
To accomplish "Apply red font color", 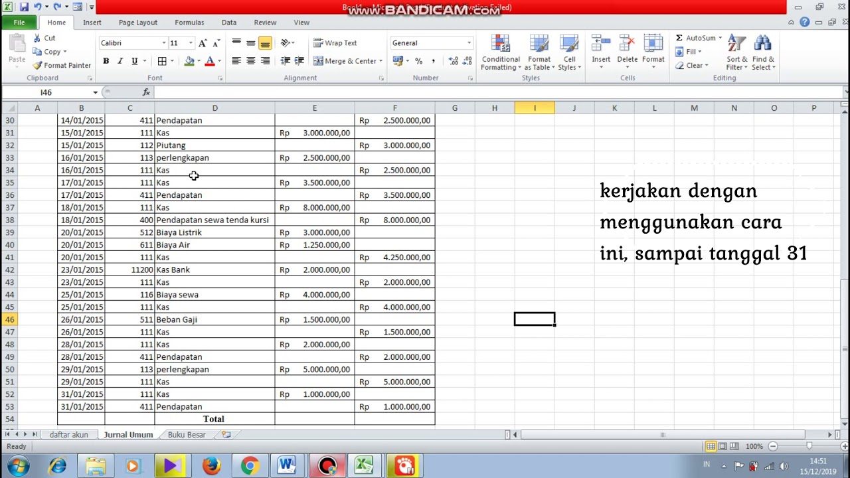I will (x=210, y=61).
